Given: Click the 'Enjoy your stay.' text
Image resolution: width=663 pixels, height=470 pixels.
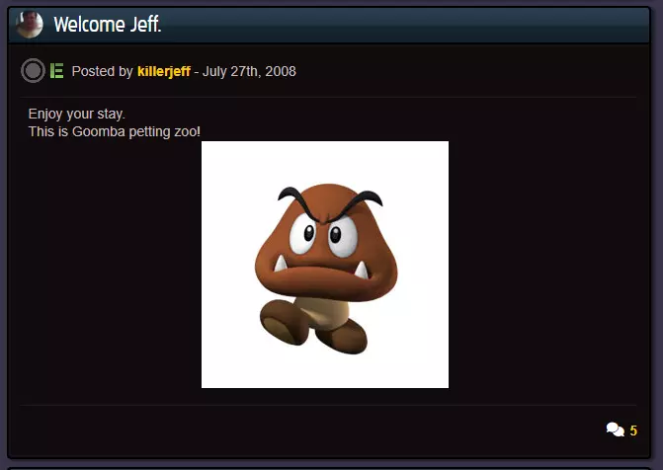Looking at the screenshot, I should pos(76,115).
